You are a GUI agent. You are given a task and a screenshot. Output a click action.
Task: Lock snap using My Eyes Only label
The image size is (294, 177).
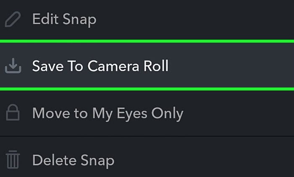pyautogui.click(x=108, y=114)
